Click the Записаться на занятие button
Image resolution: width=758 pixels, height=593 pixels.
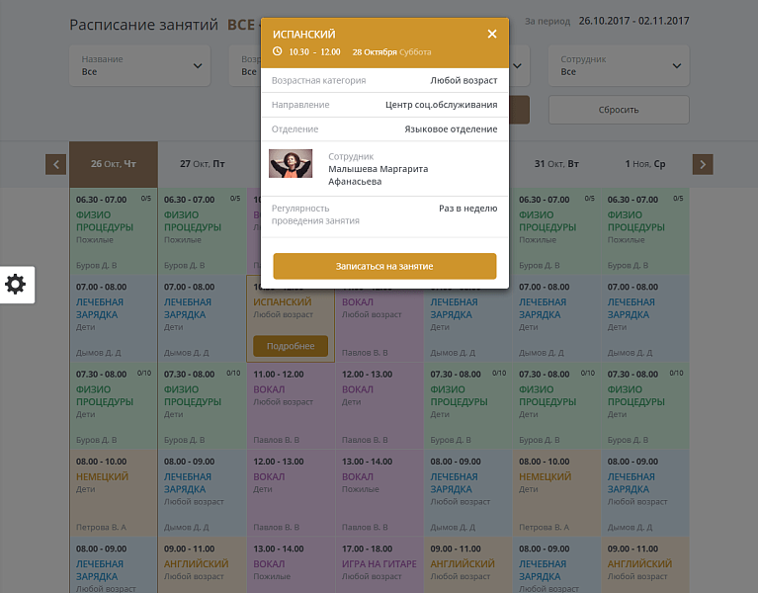(384, 266)
